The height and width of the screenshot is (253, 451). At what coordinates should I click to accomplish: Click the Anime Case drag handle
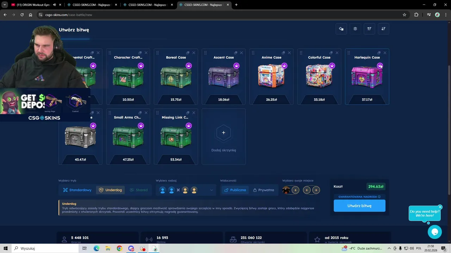[253, 53]
